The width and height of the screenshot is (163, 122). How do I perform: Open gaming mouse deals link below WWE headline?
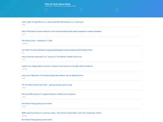tap(37, 120)
